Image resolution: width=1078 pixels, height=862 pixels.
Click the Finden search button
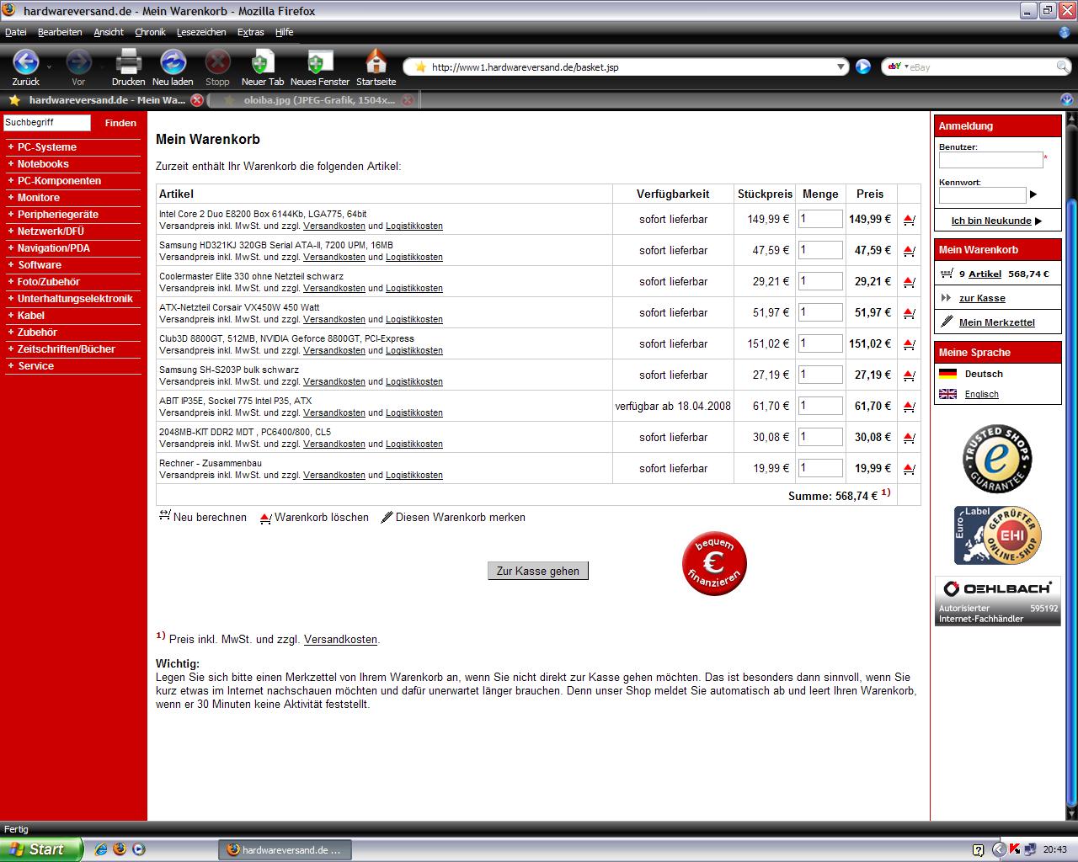[120, 123]
